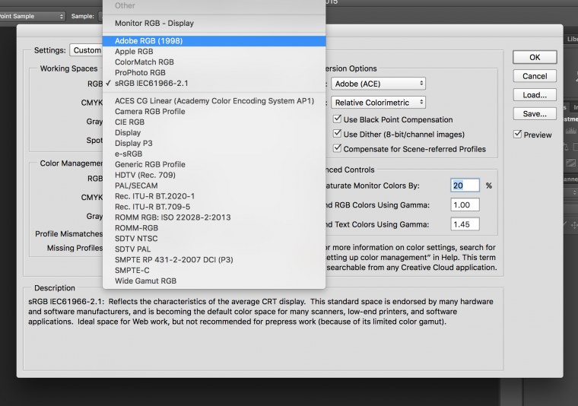Click the Save... button
578x406 pixels.
tap(535, 114)
